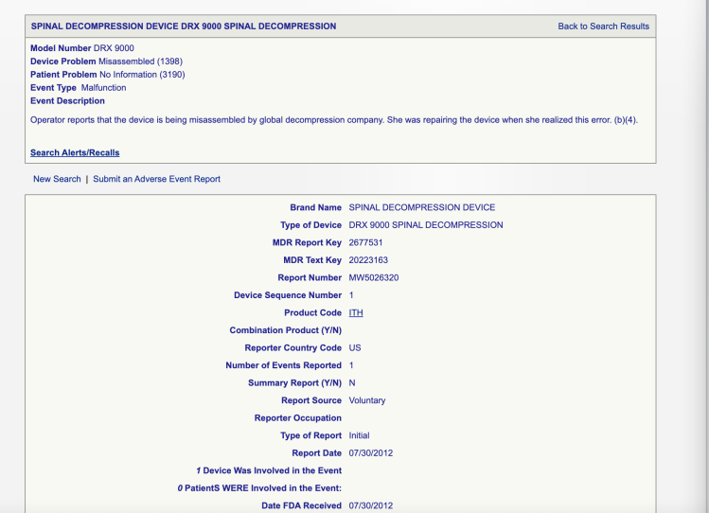Image resolution: width=709 pixels, height=513 pixels.
Task: Click the Report Date value 07/30/2012
Action: tap(371, 452)
